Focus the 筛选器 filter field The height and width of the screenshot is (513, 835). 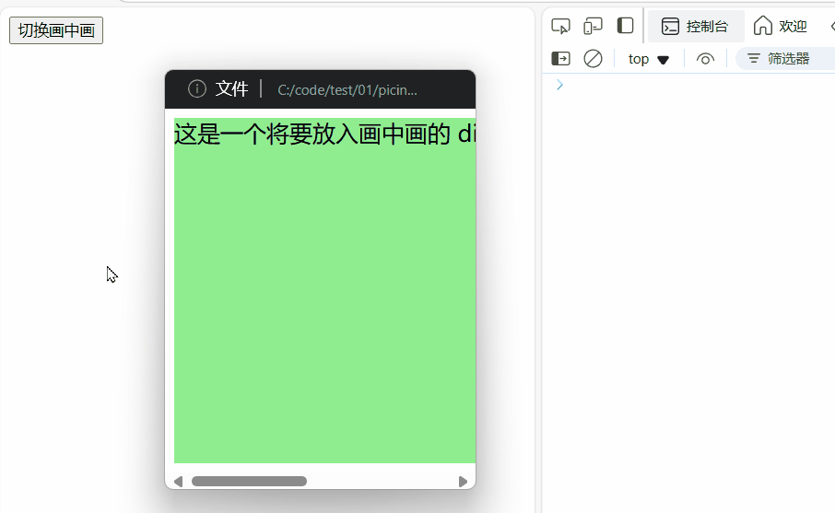tap(785, 59)
